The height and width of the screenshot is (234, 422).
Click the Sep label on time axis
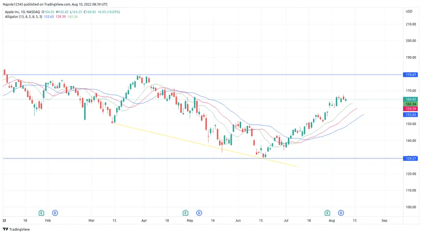click(384, 220)
